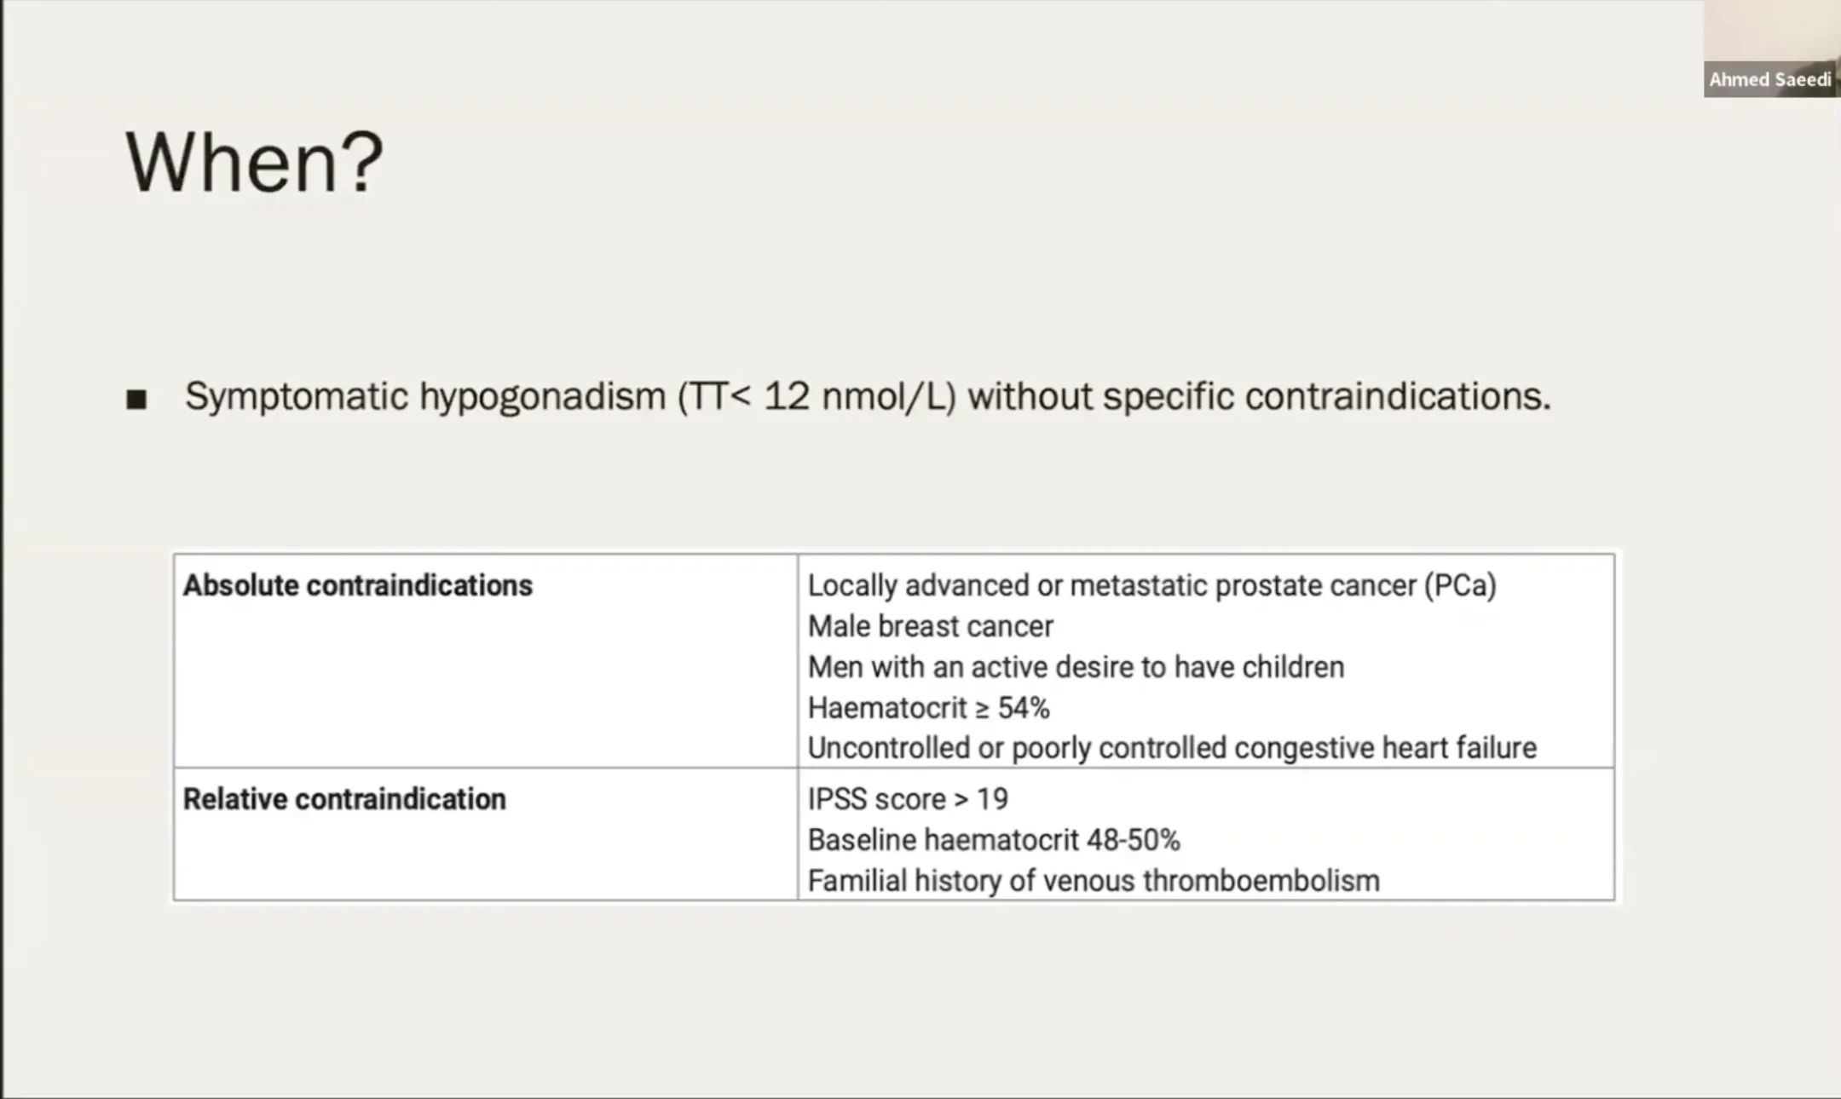Click the words "without specific contraindications"
Screen dimensions: 1841x1099
pyautogui.click(x=1258, y=397)
